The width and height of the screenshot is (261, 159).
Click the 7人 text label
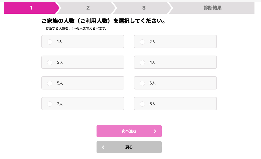click(60, 104)
